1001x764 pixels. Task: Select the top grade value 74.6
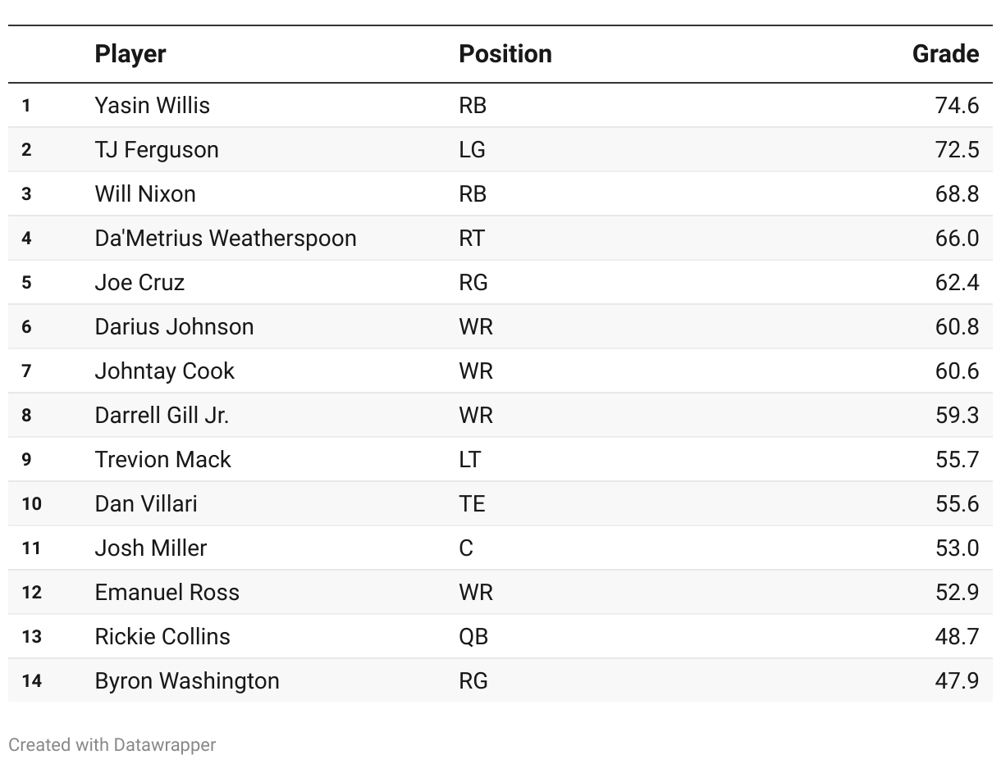957,106
